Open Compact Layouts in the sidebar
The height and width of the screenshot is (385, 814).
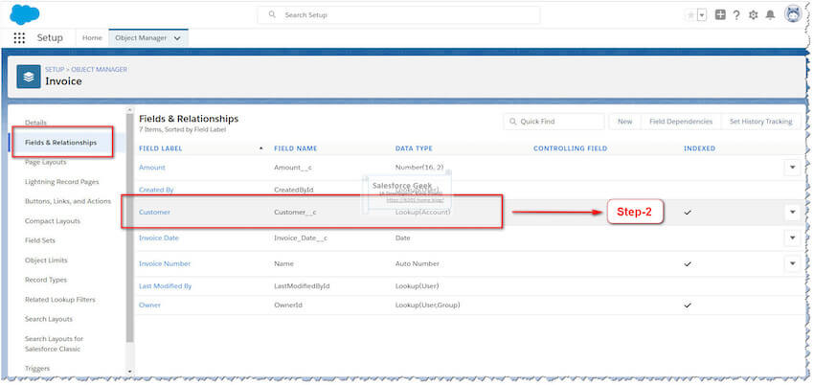point(53,221)
